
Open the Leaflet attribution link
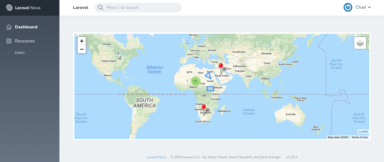pos(363,131)
